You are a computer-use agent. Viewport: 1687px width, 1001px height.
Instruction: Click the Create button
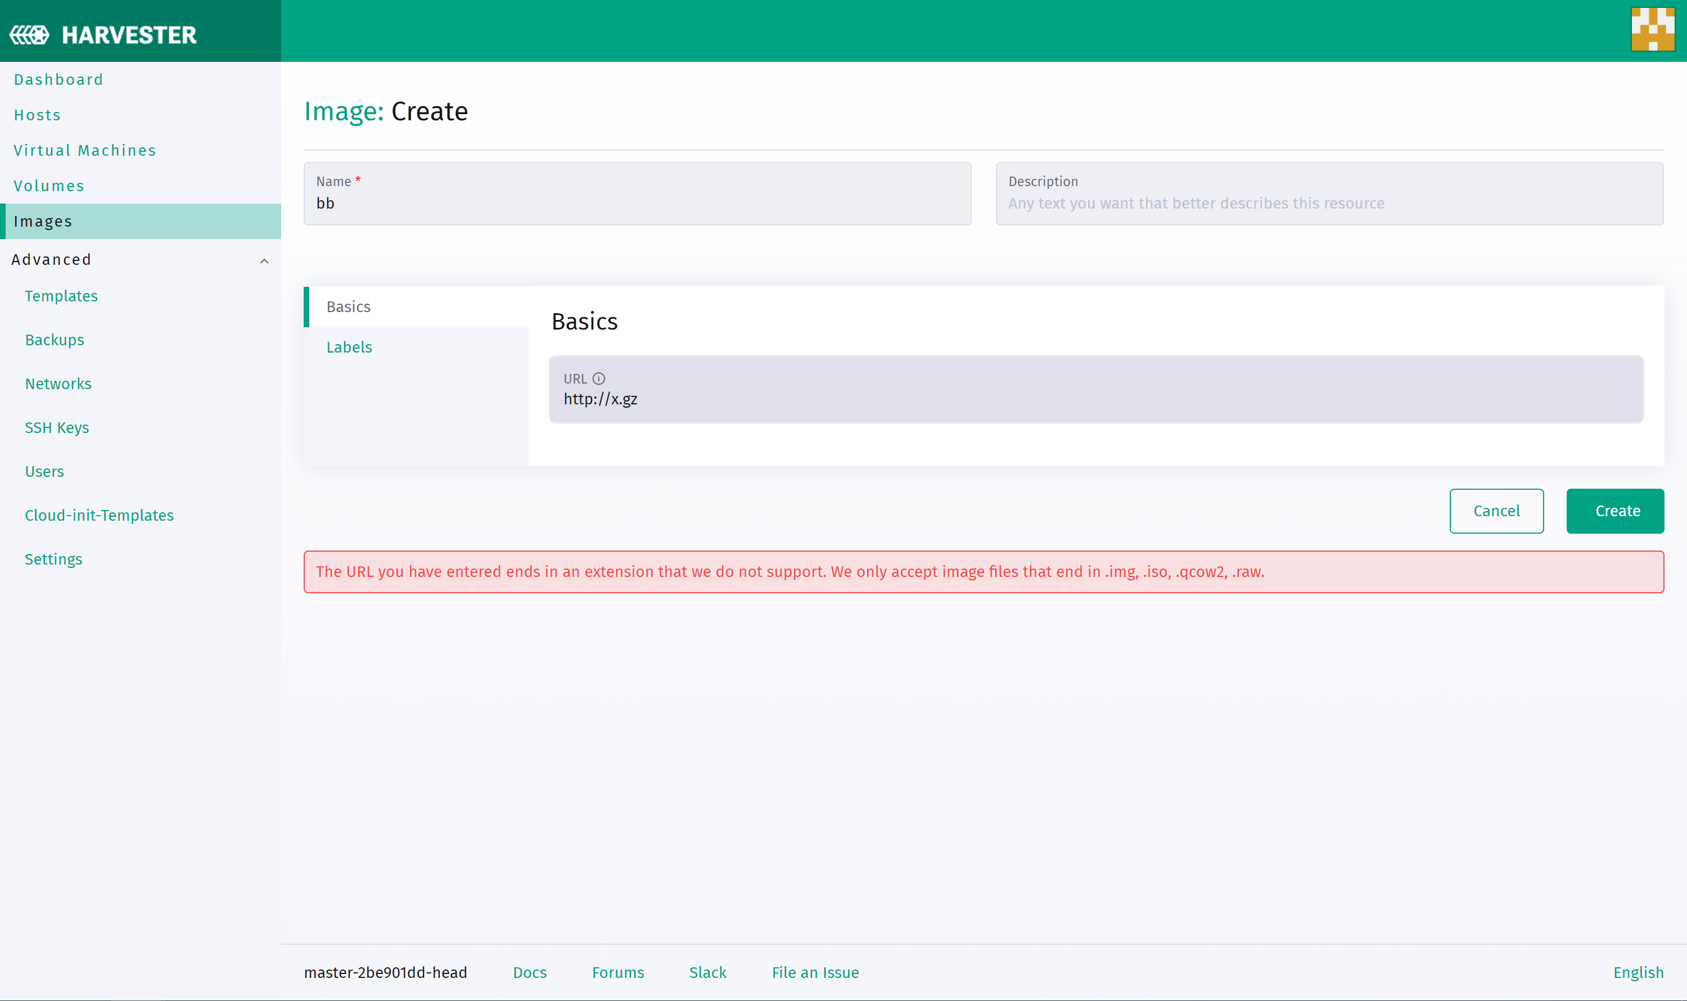tap(1615, 511)
